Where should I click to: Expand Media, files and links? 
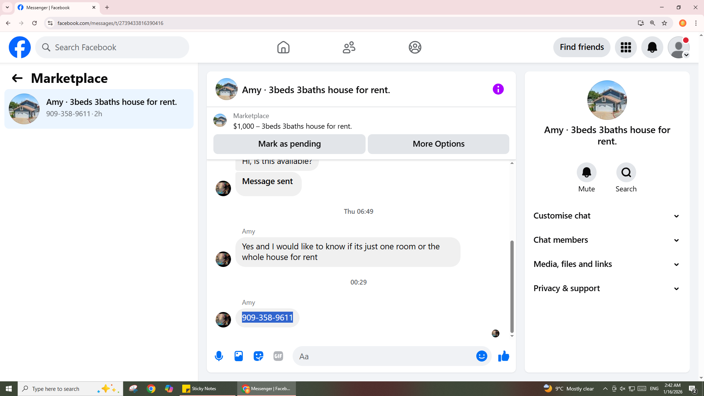(607, 264)
